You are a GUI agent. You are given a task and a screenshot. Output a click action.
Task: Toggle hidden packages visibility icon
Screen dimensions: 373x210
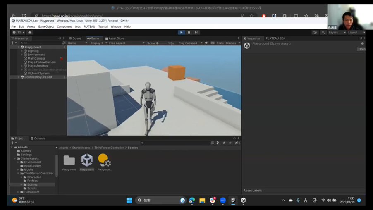pos(237,143)
